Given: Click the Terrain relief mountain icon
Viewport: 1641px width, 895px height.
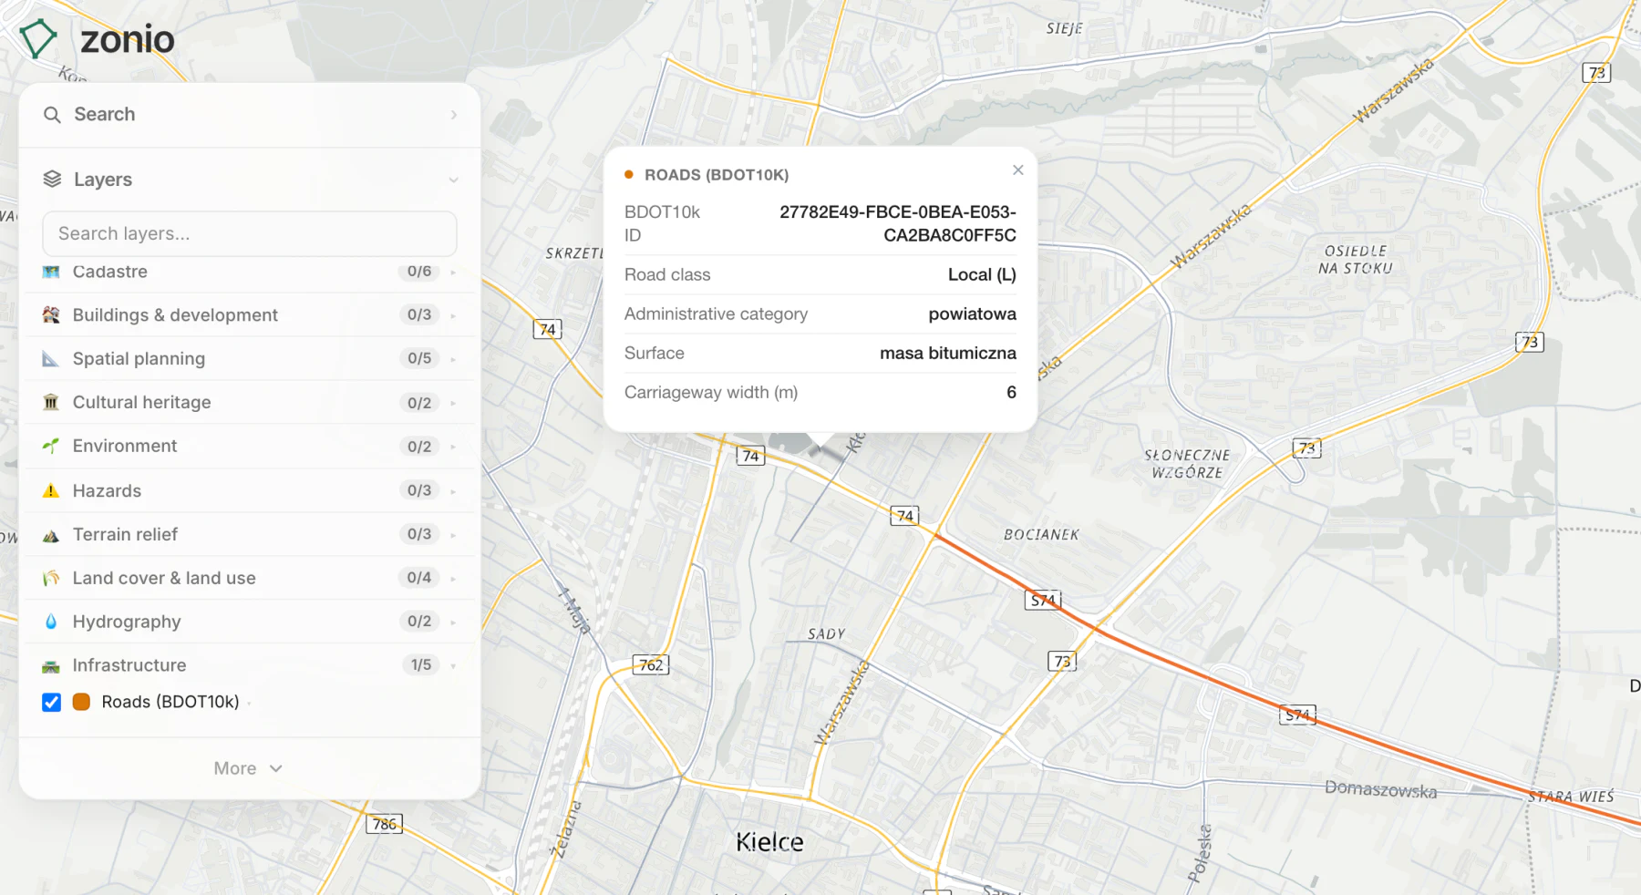Looking at the screenshot, I should [x=51, y=535].
